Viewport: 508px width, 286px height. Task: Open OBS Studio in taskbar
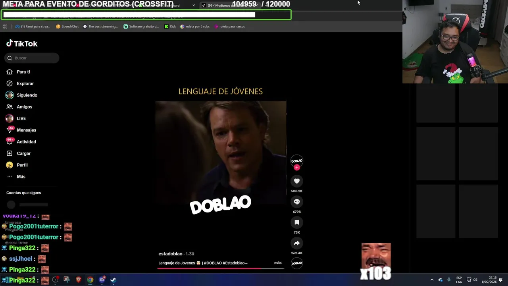(55, 280)
